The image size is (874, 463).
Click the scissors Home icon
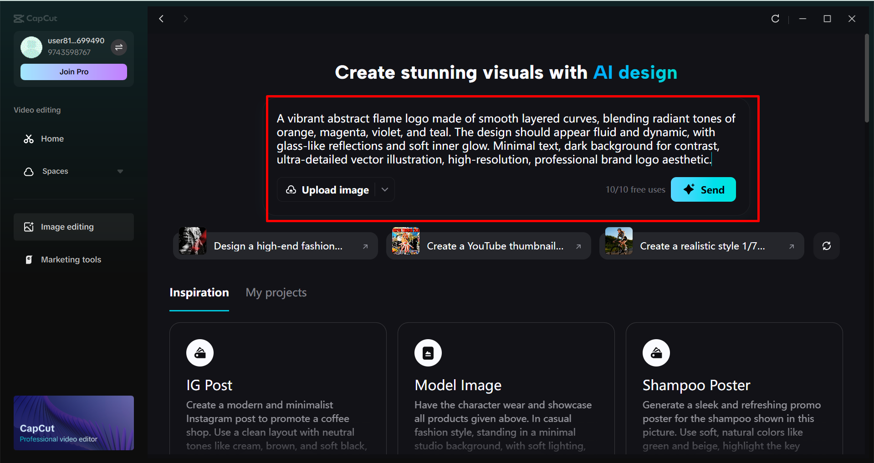(29, 139)
